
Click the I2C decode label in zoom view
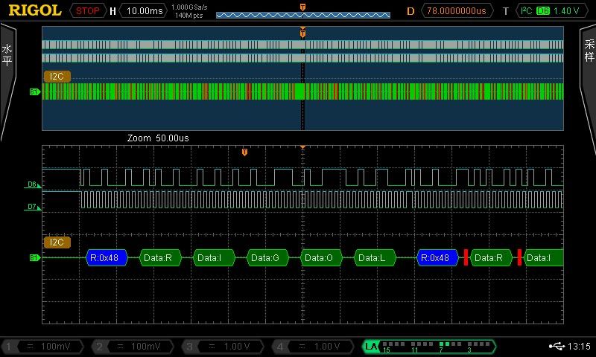[x=57, y=242]
